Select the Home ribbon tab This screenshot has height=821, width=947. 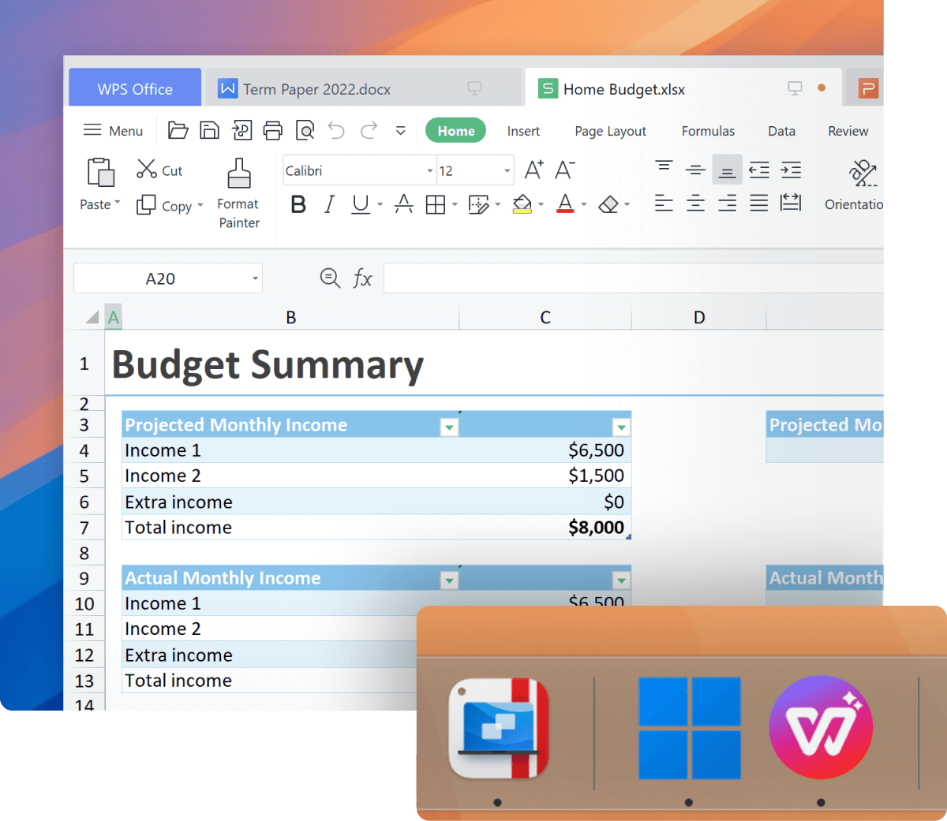click(x=456, y=131)
